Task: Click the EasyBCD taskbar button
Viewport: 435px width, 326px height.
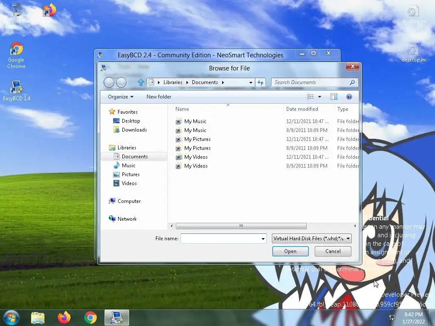Action: point(117,318)
